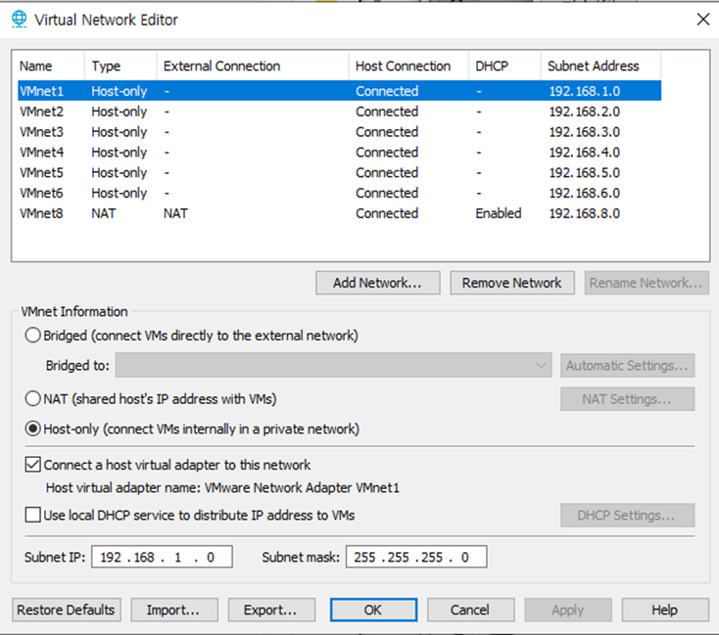The width and height of the screenshot is (719, 635).
Task: Select the Bridged network radio button
Action: pyautogui.click(x=32, y=336)
